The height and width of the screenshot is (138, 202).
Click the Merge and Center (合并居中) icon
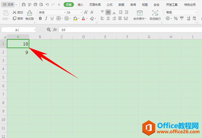click(x=140, y=13)
